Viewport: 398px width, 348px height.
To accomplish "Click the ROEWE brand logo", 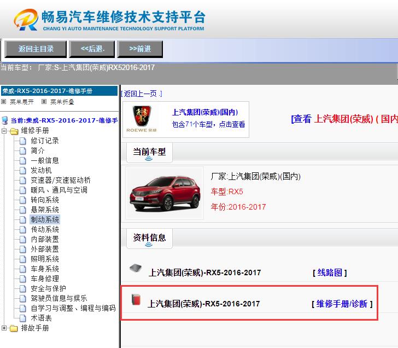I will click(142, 119).
